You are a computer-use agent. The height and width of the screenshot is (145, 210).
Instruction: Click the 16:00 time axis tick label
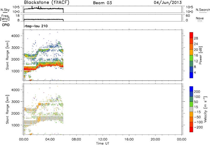coord(129,140)
